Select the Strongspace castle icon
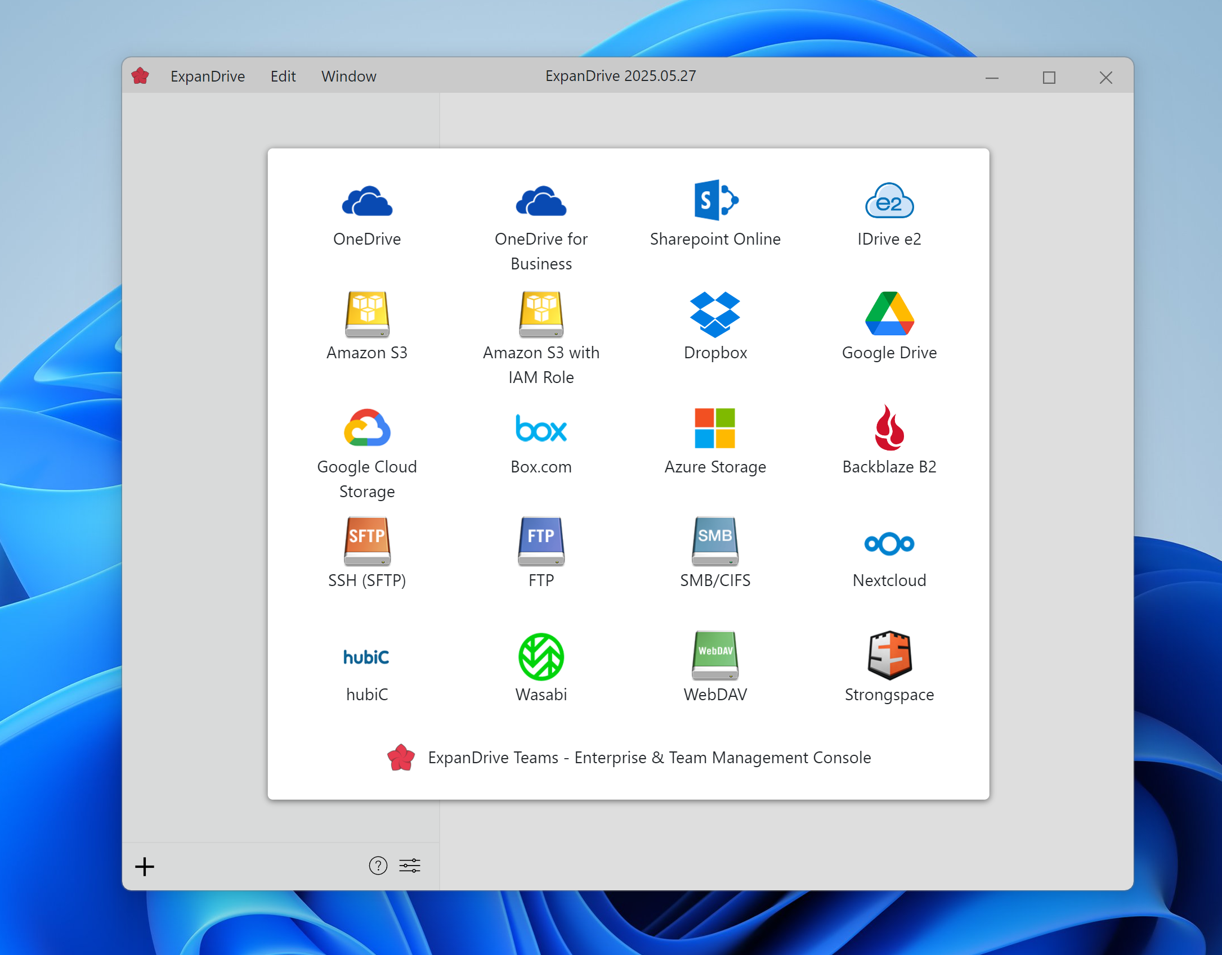Viewport: 1222px width, 955px height. pos(889,655)
